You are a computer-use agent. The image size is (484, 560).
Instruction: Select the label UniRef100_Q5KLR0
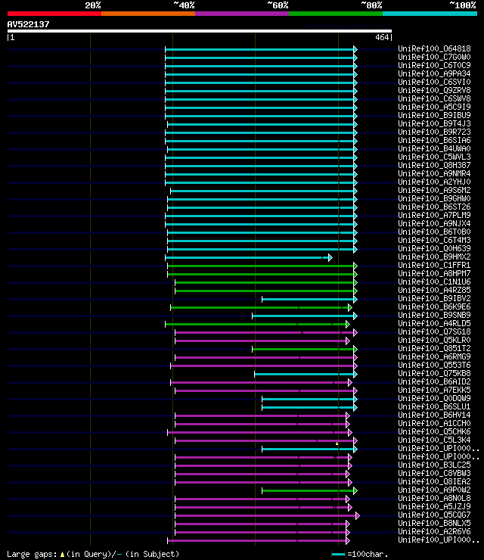(x=434, y=340)
